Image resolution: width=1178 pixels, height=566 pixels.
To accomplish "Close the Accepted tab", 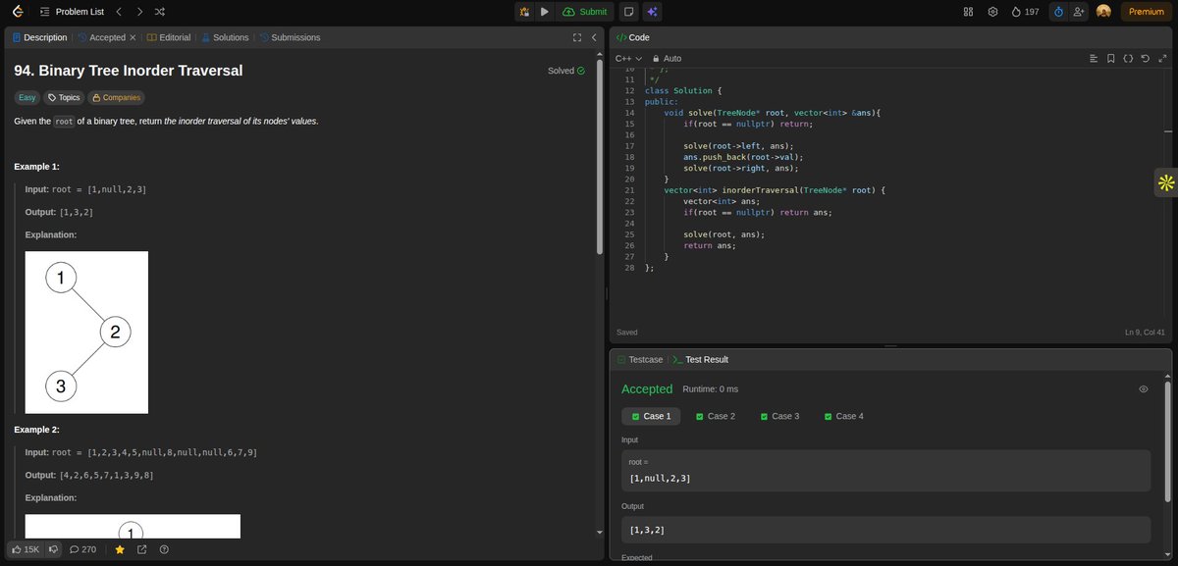I will pos(133,37).
